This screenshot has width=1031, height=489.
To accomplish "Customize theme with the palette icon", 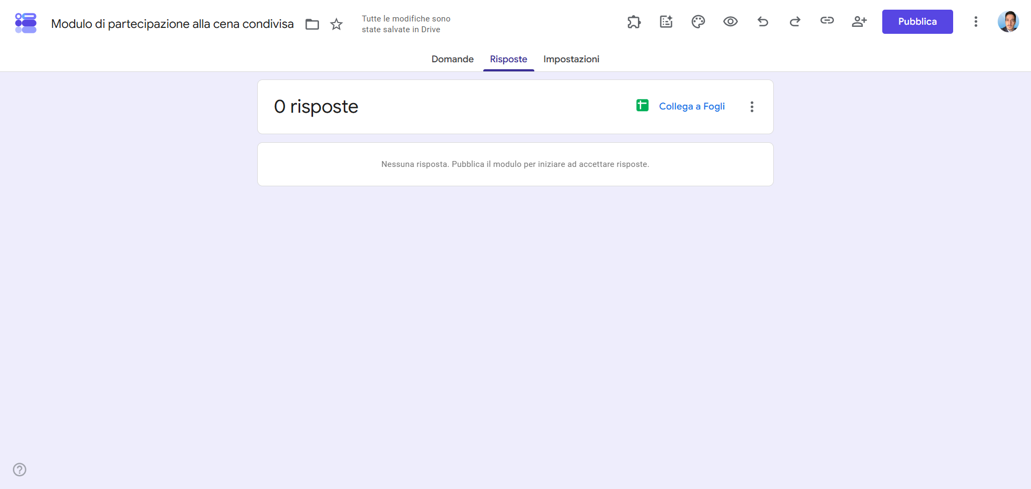I will pyautogui.click(x=698, y=21).
